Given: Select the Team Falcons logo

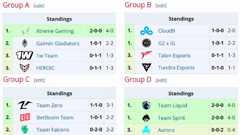Looking at the screenshot, I should pyautogui.click(x=25, y=129).
